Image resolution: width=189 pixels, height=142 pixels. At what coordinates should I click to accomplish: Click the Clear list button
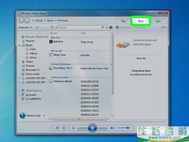click(140, 27)
